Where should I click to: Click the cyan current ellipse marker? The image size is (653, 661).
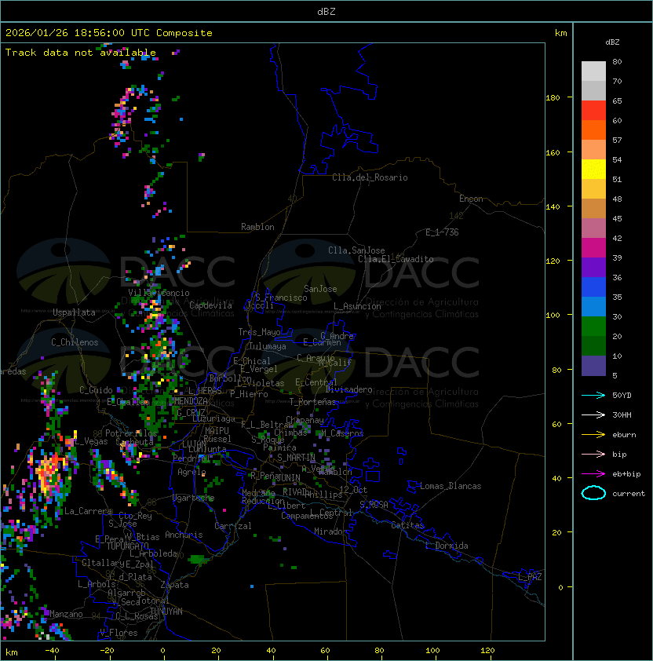click(593, 494)
